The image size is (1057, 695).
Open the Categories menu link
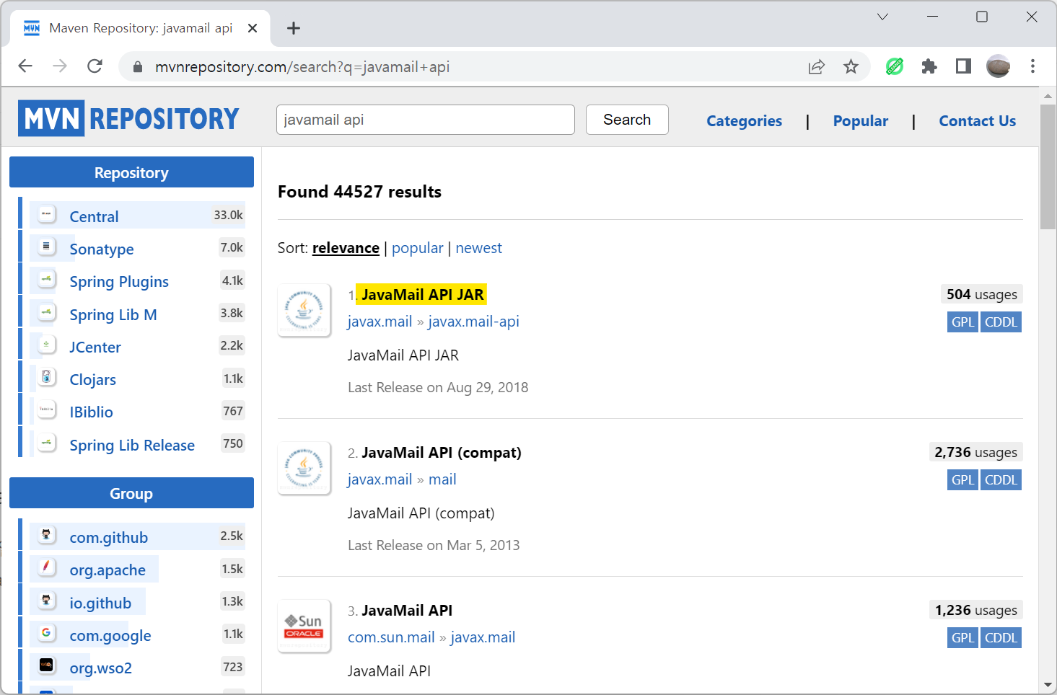(744, 121)
